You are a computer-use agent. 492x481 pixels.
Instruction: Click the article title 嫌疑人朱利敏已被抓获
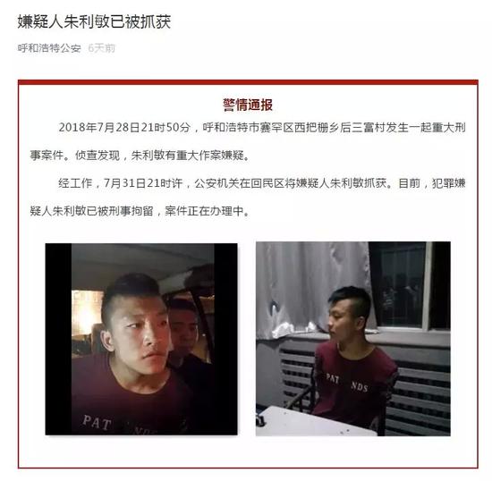[x=94, y=22]
